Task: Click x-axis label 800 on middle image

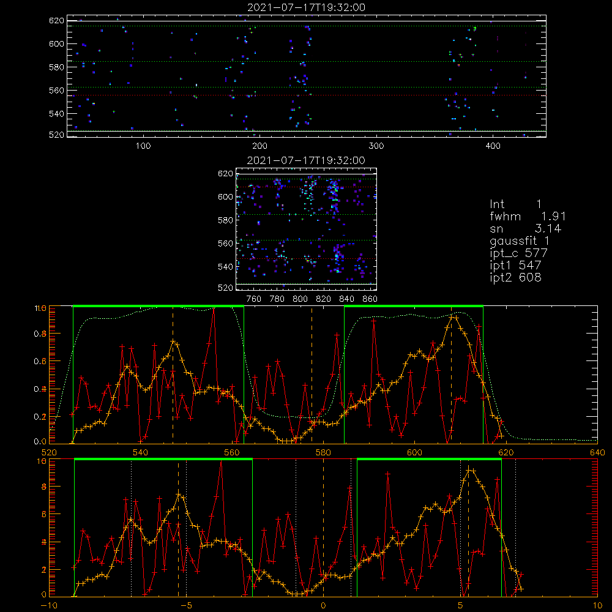Action: pos(300,299)
